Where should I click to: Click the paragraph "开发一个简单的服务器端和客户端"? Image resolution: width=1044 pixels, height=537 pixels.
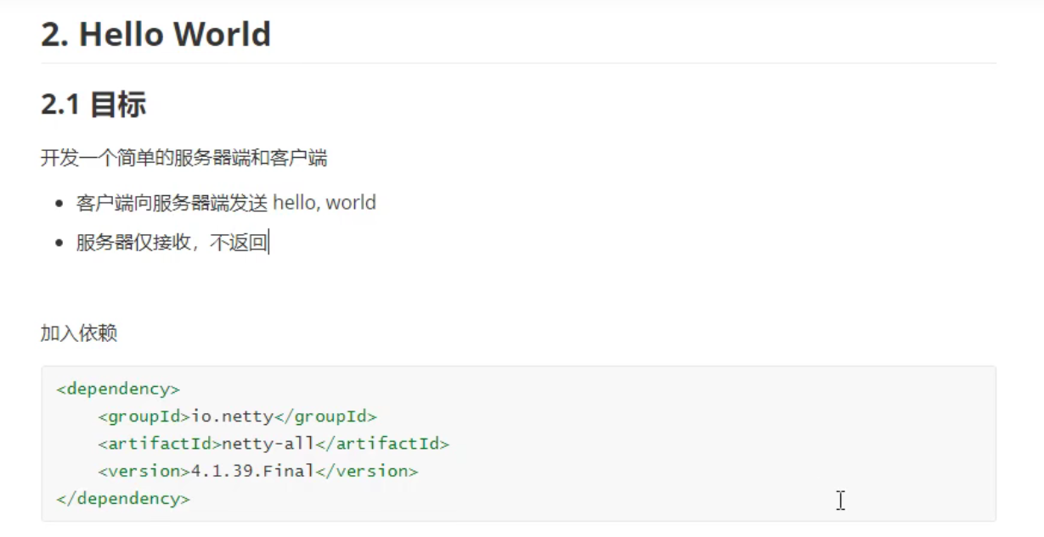coord(184,158)
